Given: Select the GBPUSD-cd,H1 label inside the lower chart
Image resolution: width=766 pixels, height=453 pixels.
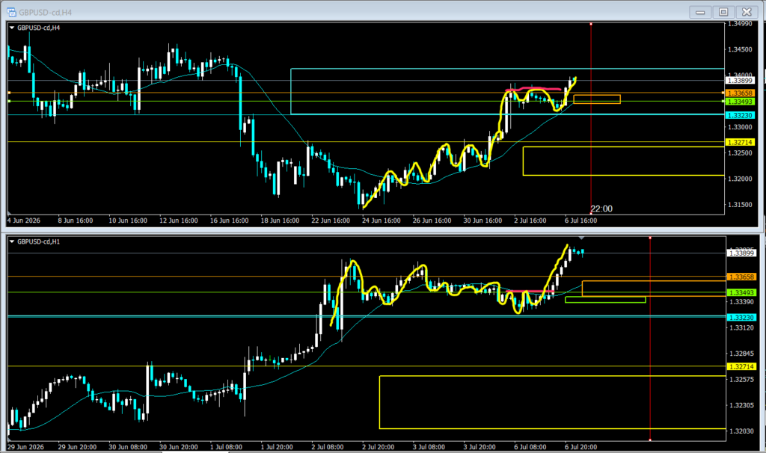Looking at the screenshot, I should point(39,241).
